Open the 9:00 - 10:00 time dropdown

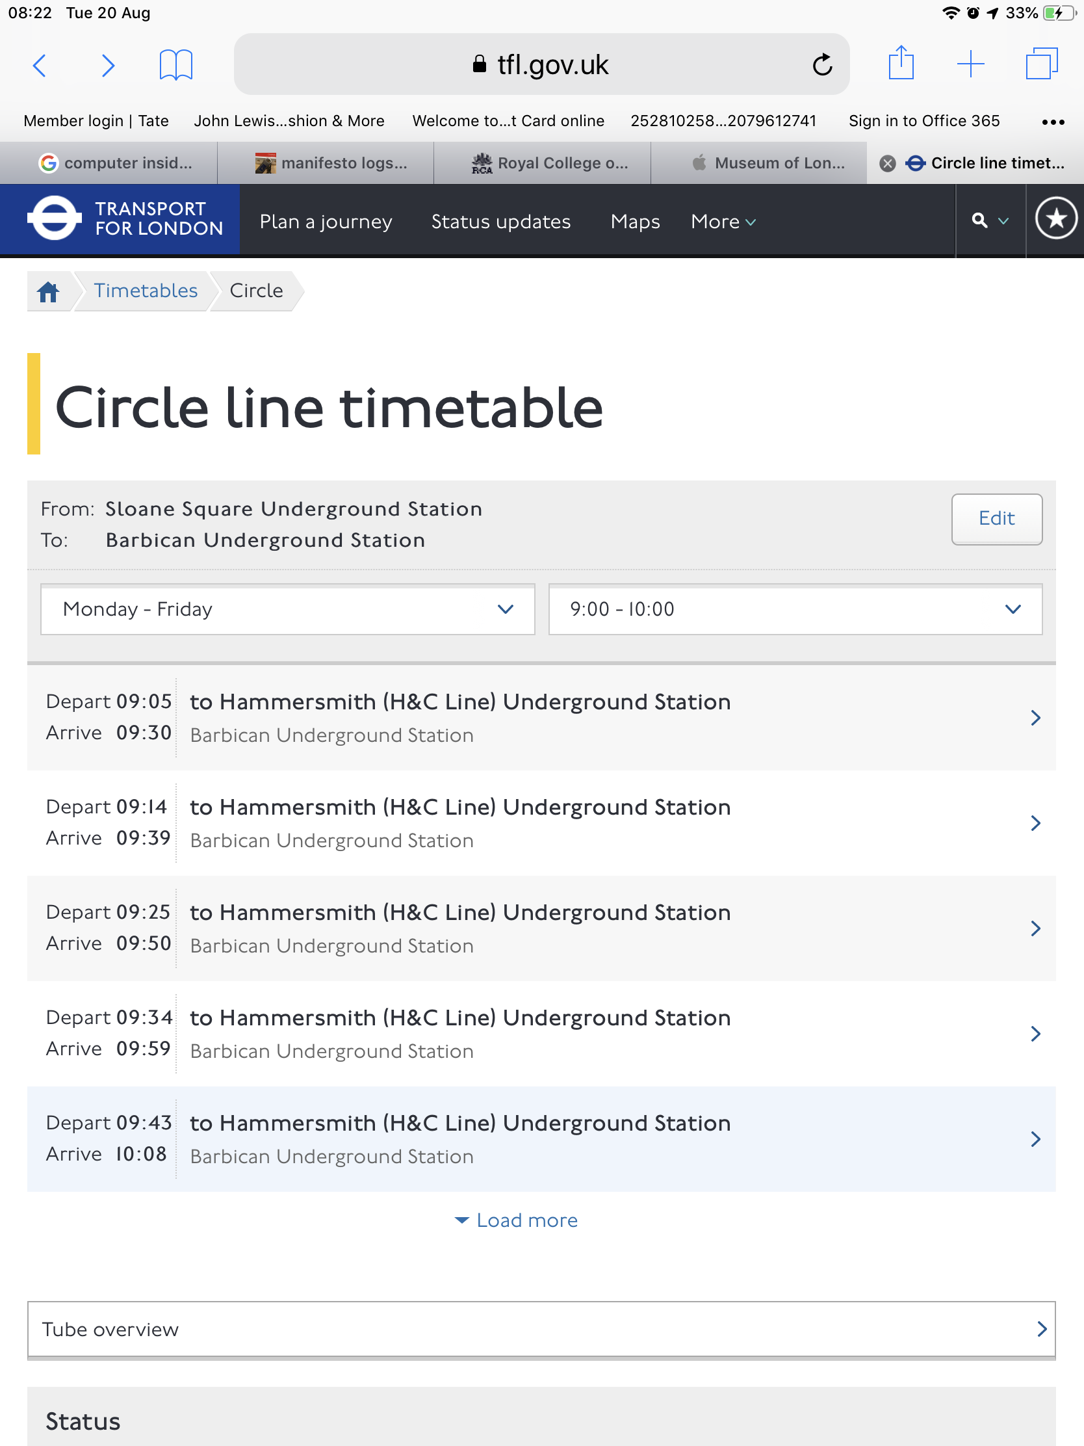795,609
